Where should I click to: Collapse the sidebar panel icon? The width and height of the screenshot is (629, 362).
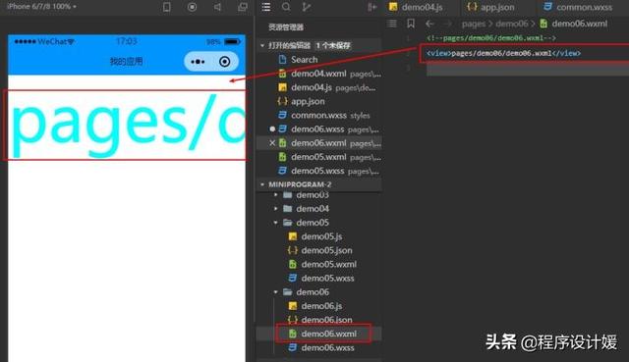[x=372, y=7]
